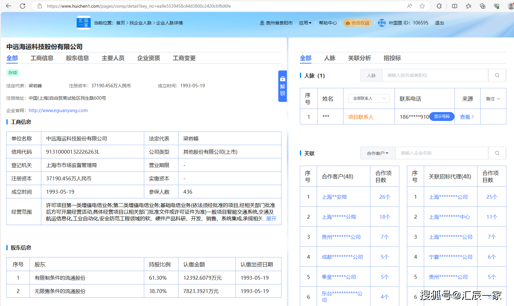This screenshot has width=514, height=306.
Task: Switch to the right panel 人脉 tab
Action: pos(330,58)
